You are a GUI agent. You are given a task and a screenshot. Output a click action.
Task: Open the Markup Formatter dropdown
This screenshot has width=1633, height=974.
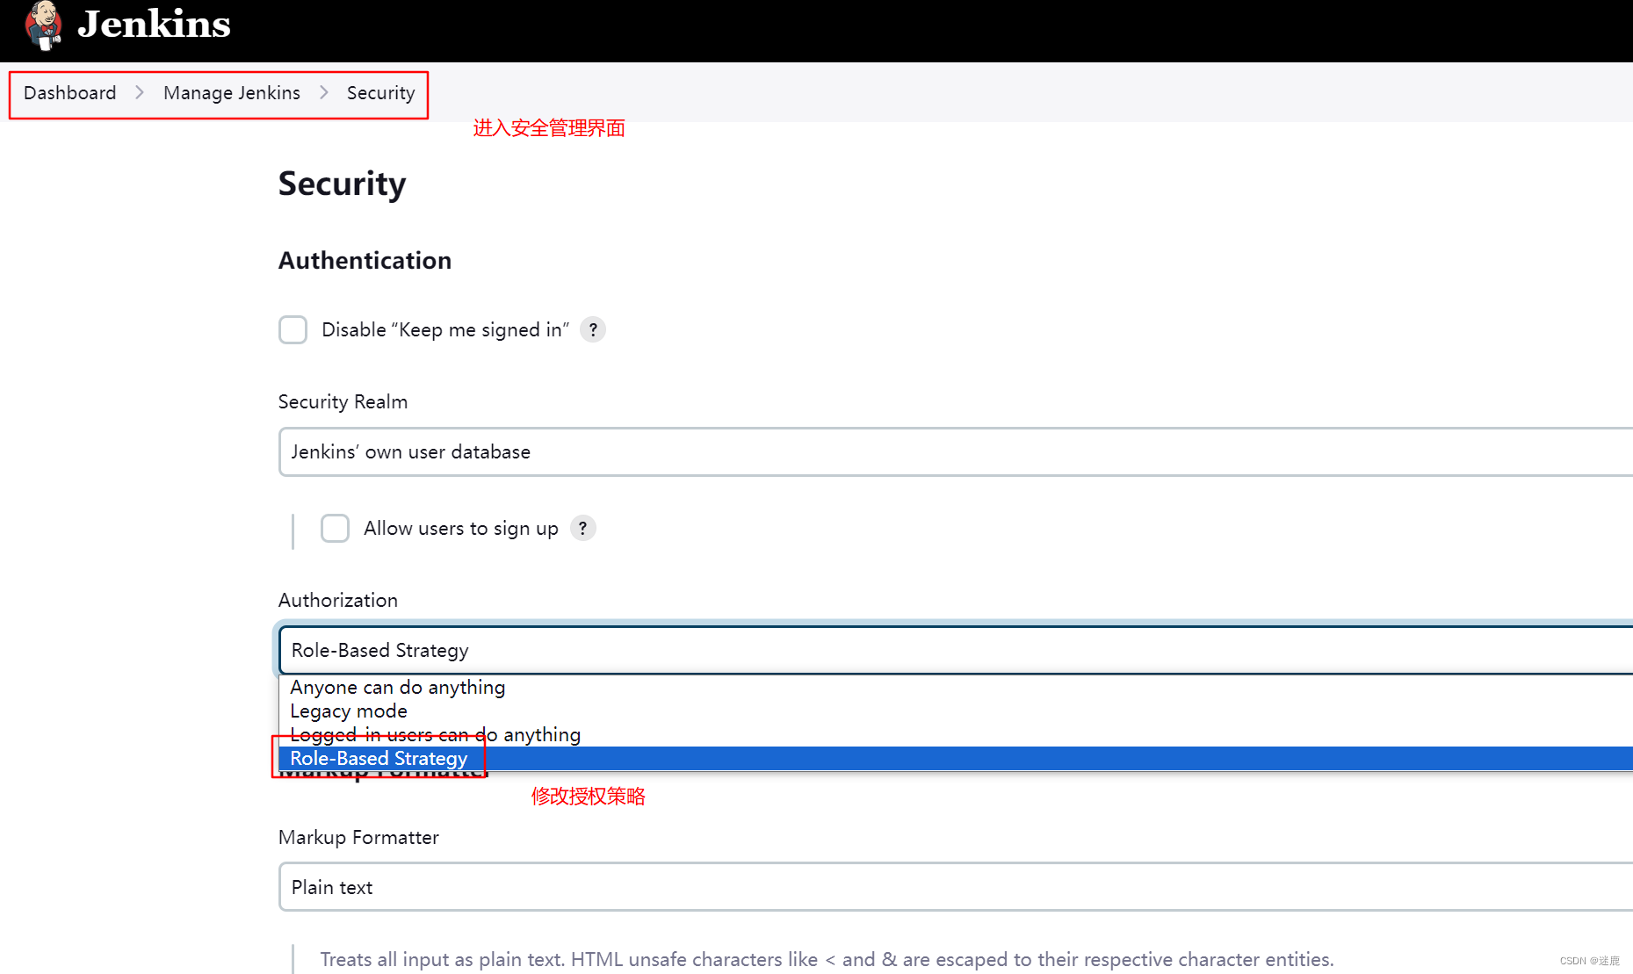click(x=956, y=887)
